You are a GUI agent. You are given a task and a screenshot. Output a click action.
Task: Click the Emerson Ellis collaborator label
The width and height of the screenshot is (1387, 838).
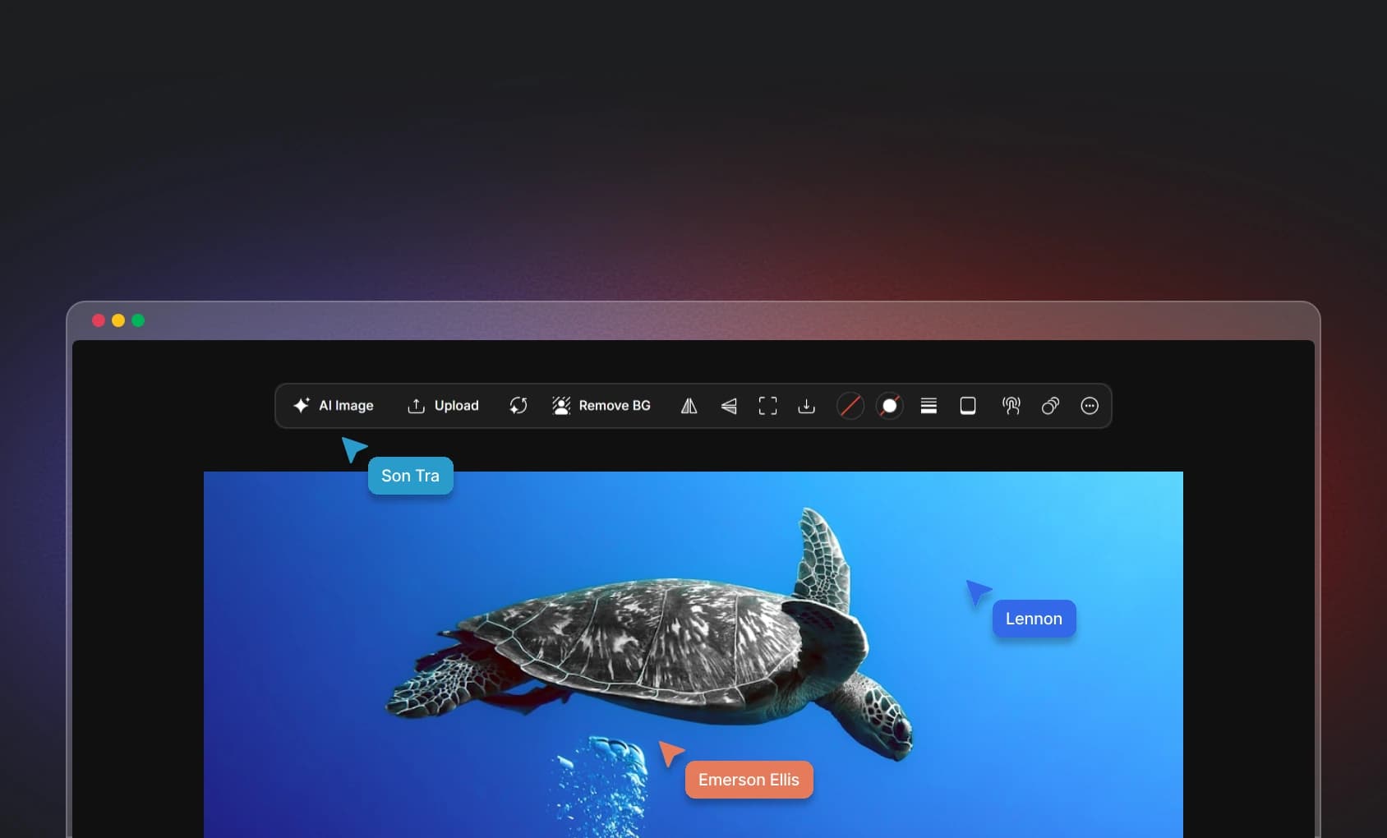tap(749, 780)
